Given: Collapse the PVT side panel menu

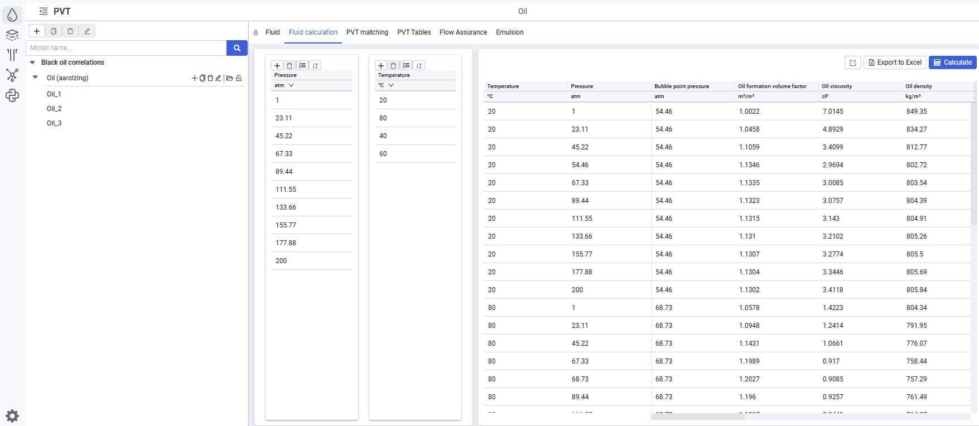Looking at the screenshot, I should click(x=44, y=11).
